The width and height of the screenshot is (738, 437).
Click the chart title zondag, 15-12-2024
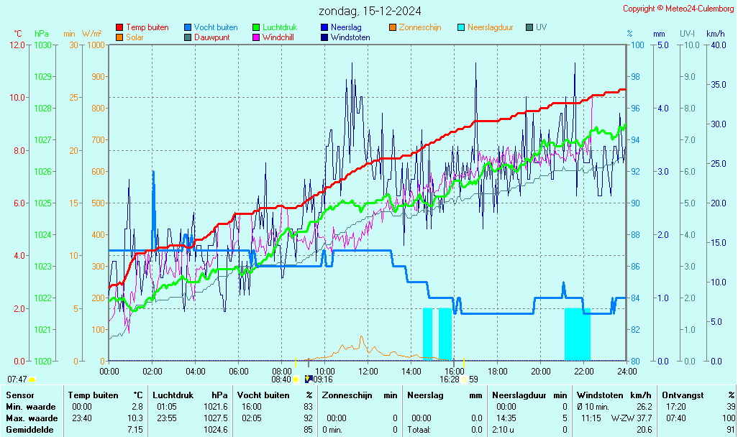[x=370, y=11]
